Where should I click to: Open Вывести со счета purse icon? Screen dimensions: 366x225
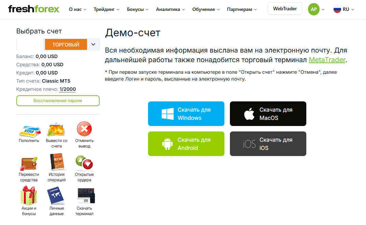pos(56,129)
